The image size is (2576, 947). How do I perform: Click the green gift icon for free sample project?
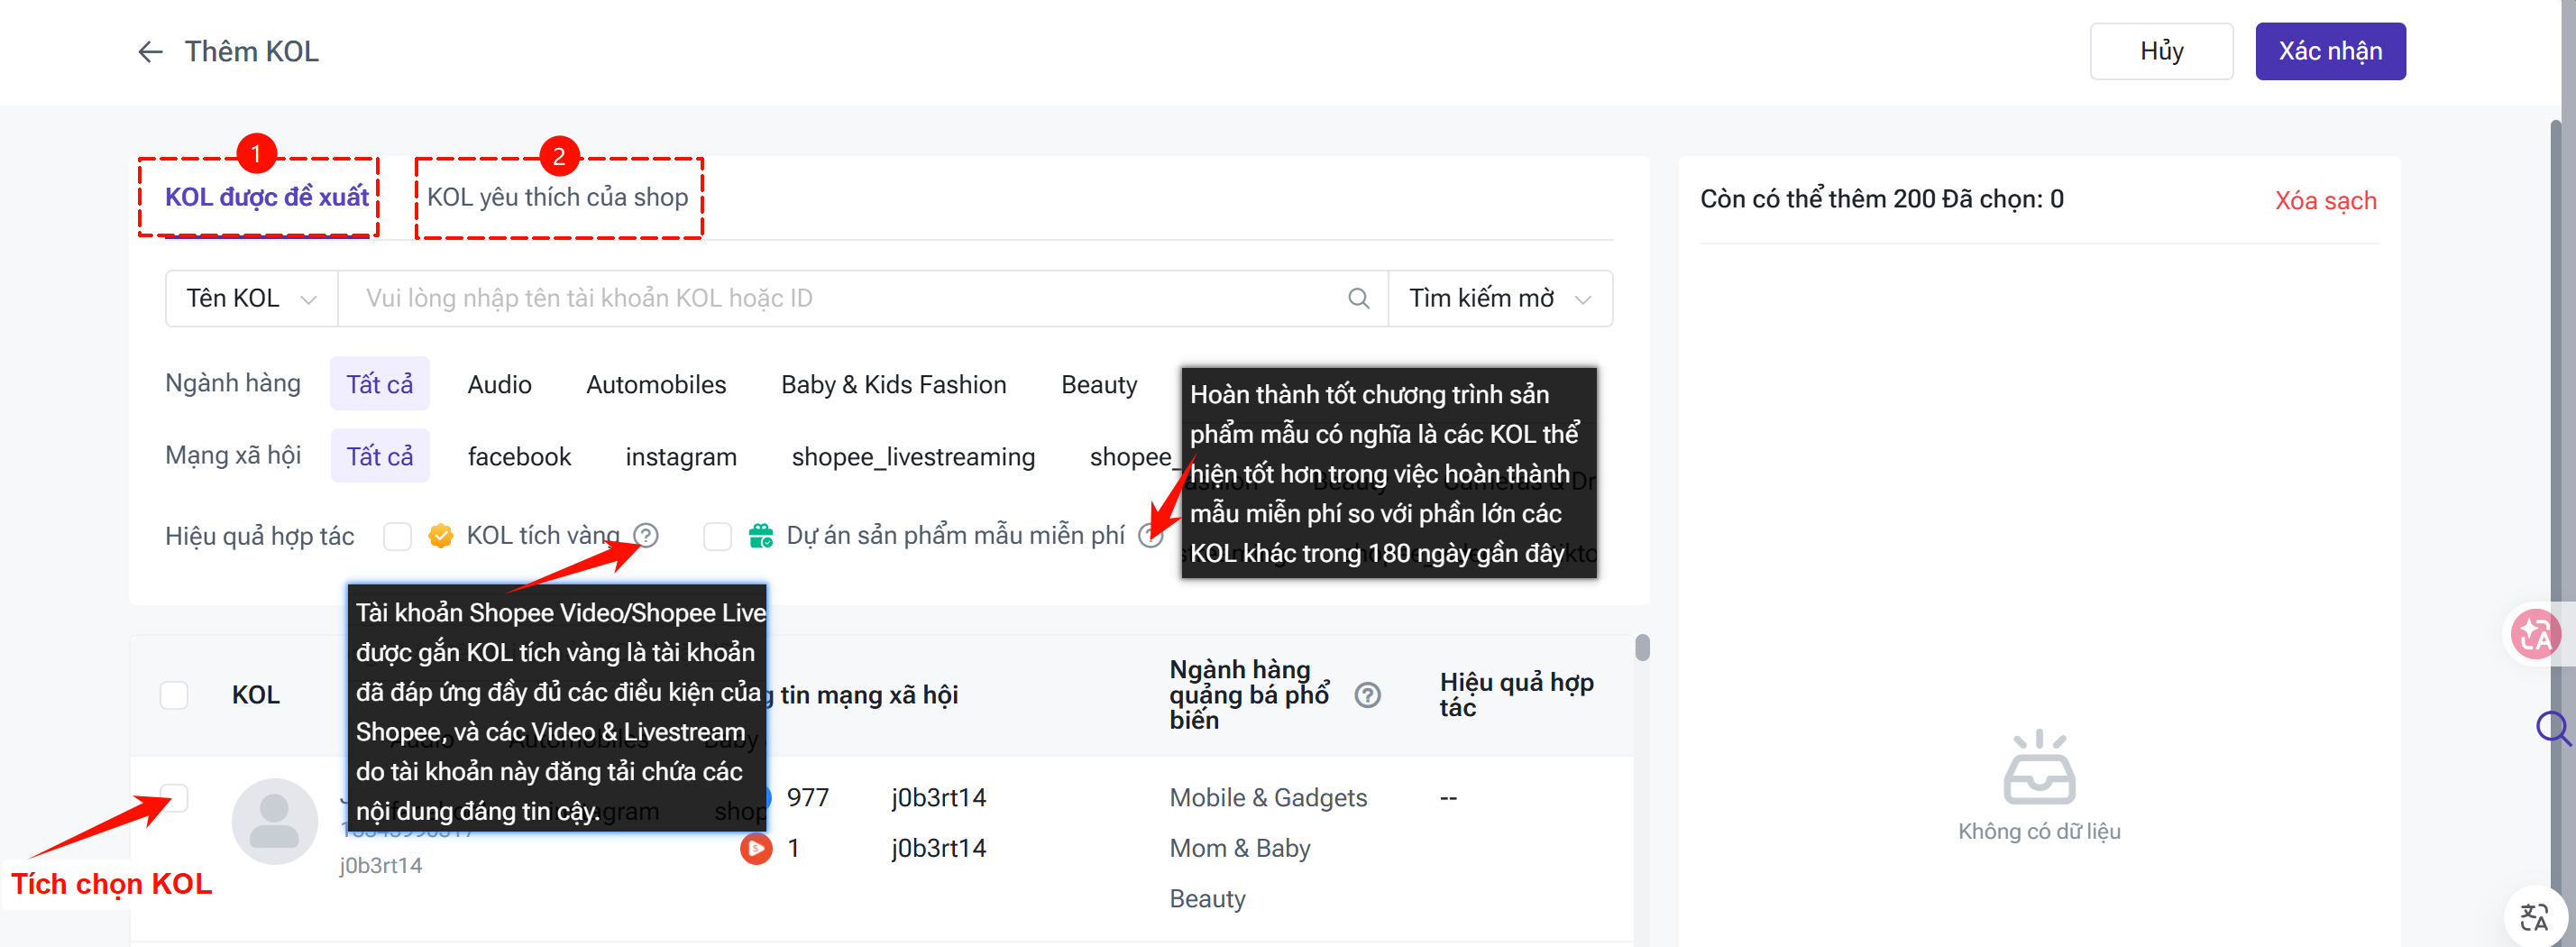(x=761, y=536)
